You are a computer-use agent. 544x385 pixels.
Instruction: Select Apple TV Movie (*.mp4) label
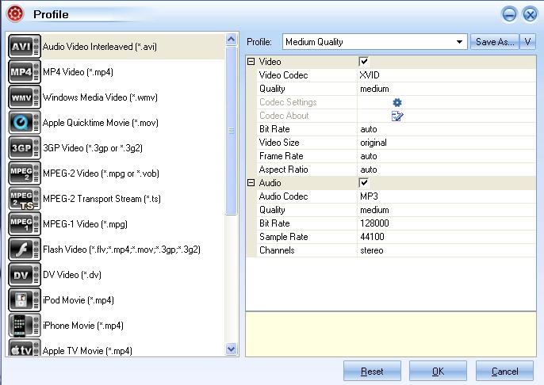tap(87, 350)
